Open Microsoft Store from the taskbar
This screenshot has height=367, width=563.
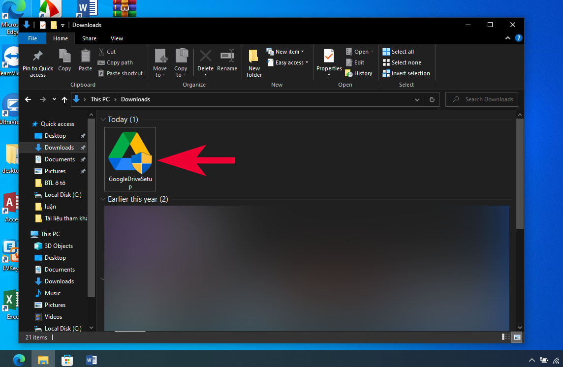click(67, 359)
